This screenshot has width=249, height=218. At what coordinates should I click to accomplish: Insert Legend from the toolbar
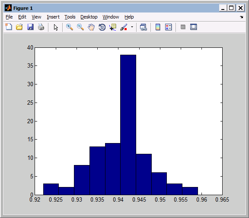[x=169, y=27]
